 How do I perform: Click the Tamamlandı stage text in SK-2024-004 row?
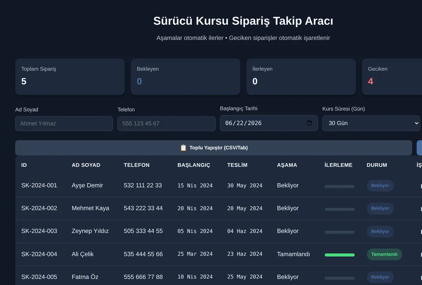click(x=294, y=254)
